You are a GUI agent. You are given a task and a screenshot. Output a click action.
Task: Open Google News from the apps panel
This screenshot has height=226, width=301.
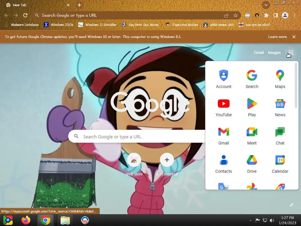pos(280,107)
